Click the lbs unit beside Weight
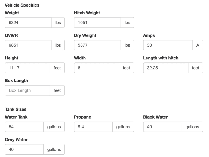 pos(58,23)
